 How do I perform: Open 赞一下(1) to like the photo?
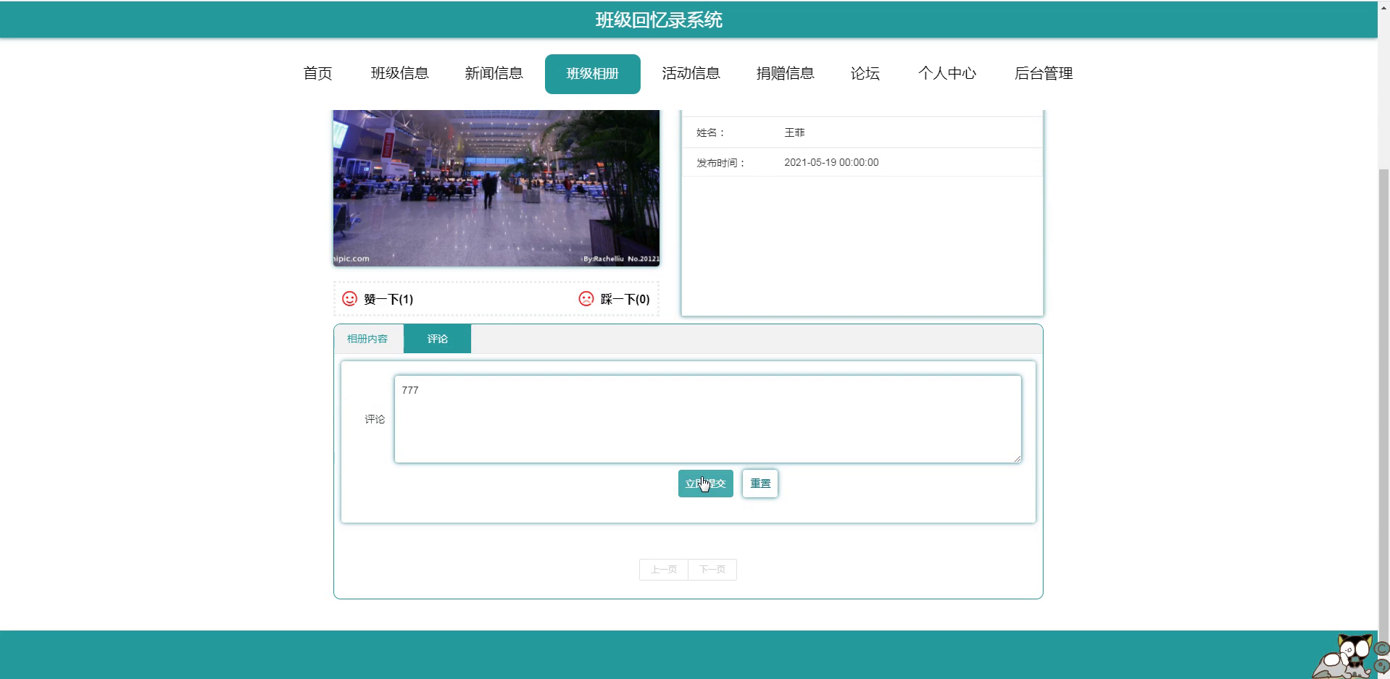pyautogui.click(x=387, y=298)
